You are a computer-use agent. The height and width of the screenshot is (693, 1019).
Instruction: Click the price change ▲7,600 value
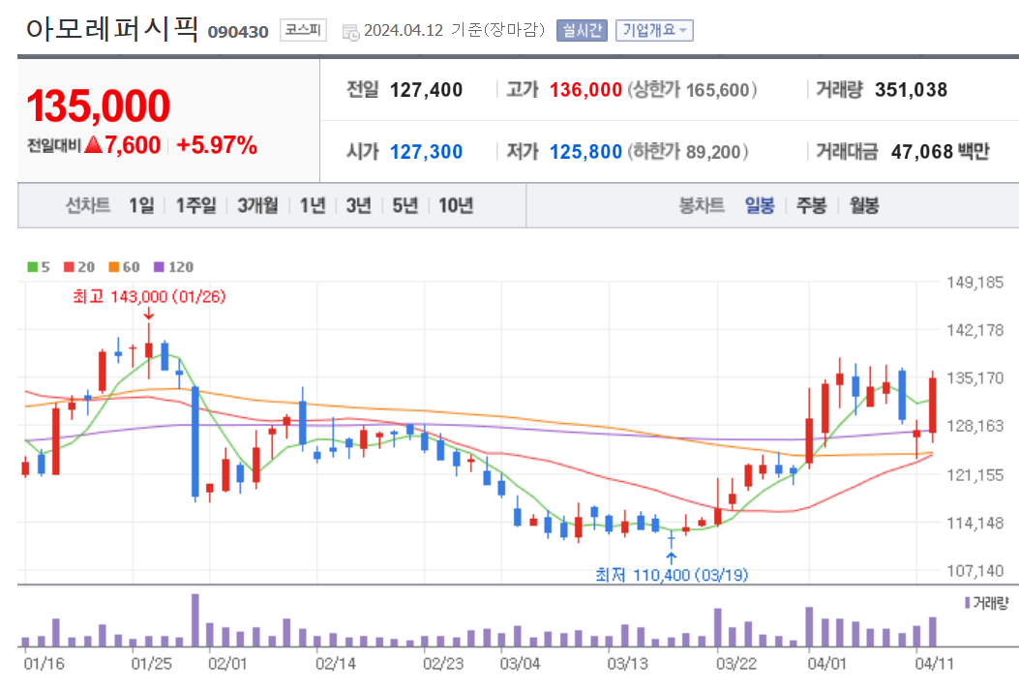click(x=123, y=145)
